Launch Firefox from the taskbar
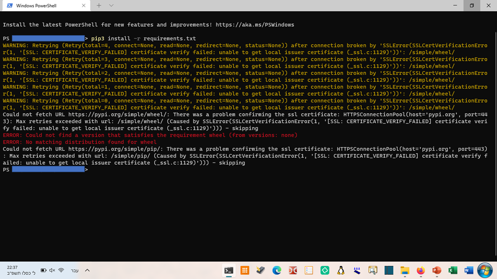The height and width of the screenshot is (279, 497). 421,270
